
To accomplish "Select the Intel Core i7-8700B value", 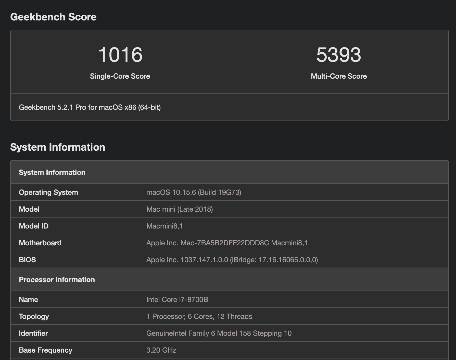I will coord(177,299).
